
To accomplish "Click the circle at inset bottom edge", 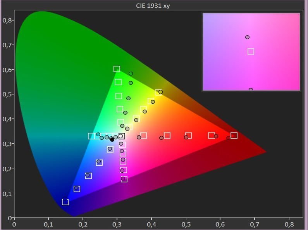I will tap(251, 89).
